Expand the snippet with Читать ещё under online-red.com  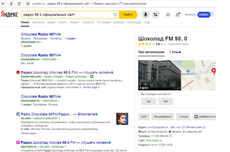click(x=91, y=87)
